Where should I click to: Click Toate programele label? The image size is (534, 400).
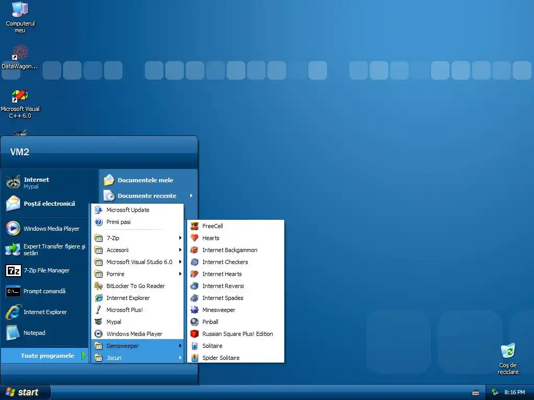coord(47,356)
